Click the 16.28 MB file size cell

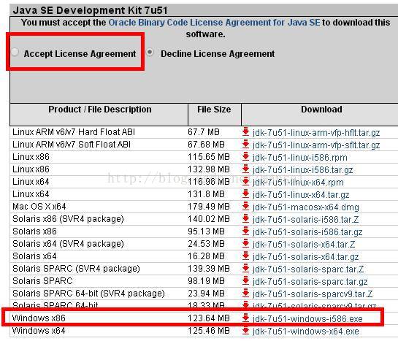207,256
